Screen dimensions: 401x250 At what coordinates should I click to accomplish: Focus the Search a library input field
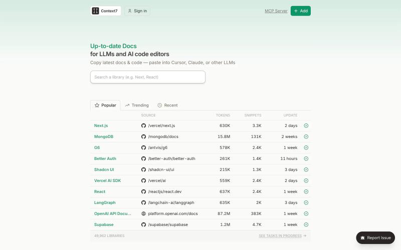(148, 77)
